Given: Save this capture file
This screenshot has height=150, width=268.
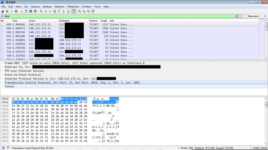Looking at the screenshot, I should [26, 11].
